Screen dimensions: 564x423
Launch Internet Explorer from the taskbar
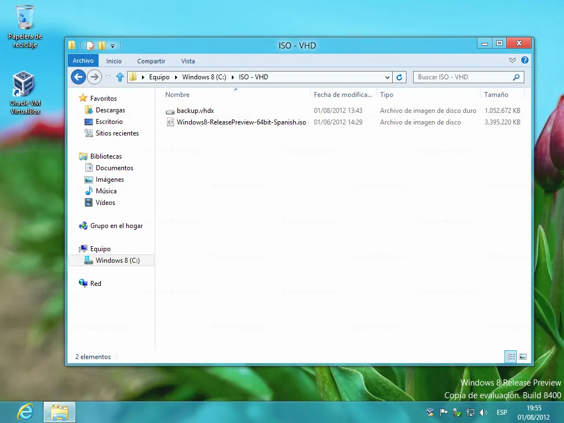(25, 412)
